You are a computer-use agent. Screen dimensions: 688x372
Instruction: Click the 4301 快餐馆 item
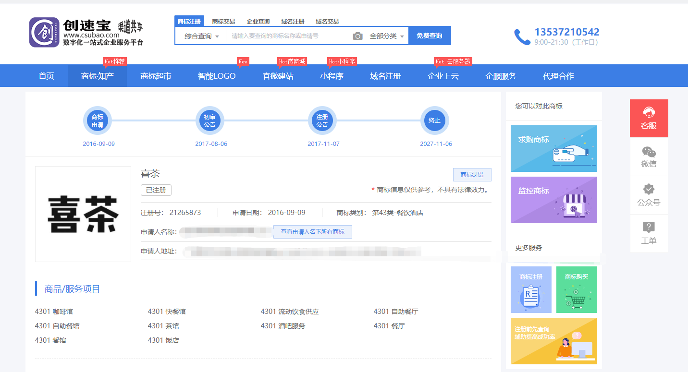[167, 312]
